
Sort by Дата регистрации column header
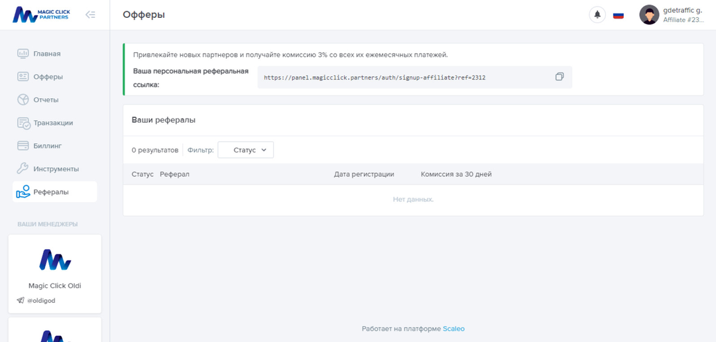coord(364,174)
